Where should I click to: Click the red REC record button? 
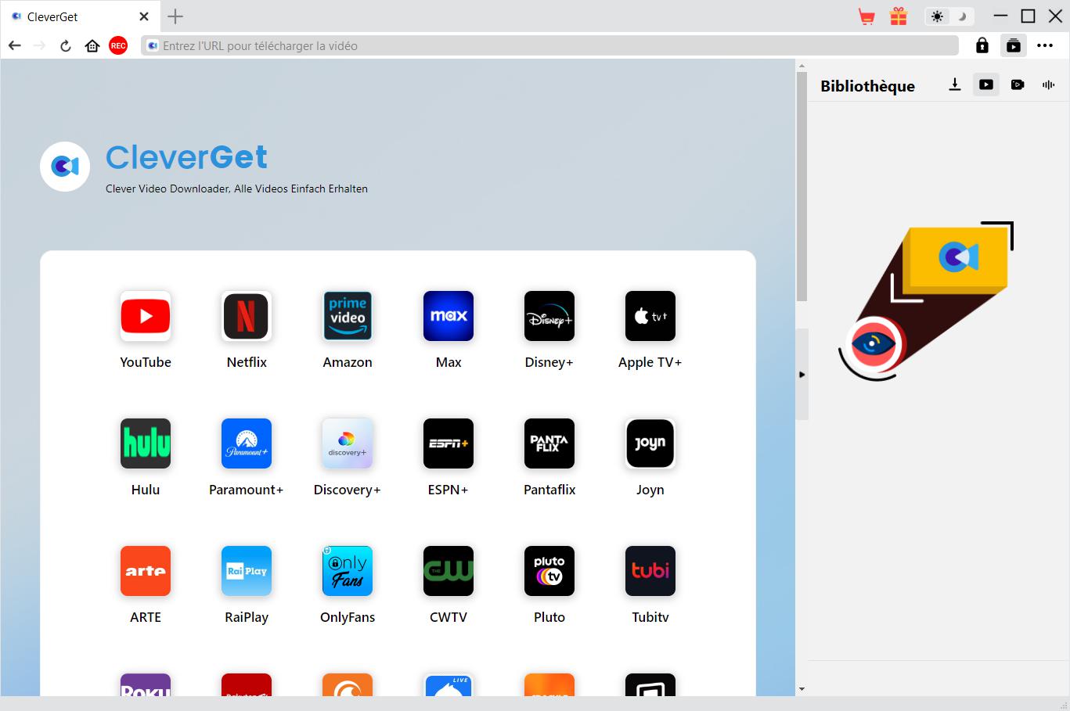[x=118, y=46]
